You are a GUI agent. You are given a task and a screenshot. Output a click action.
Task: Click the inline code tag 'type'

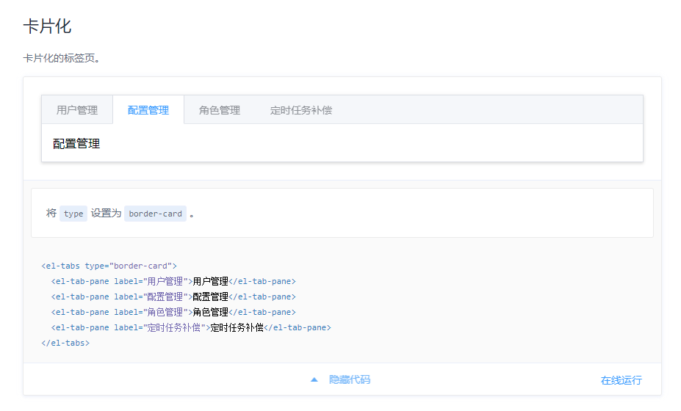coord(73,214)
